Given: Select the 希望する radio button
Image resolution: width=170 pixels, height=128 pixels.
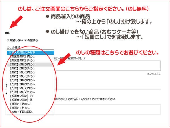Looking at the screenshot, I should pos(26,40).
